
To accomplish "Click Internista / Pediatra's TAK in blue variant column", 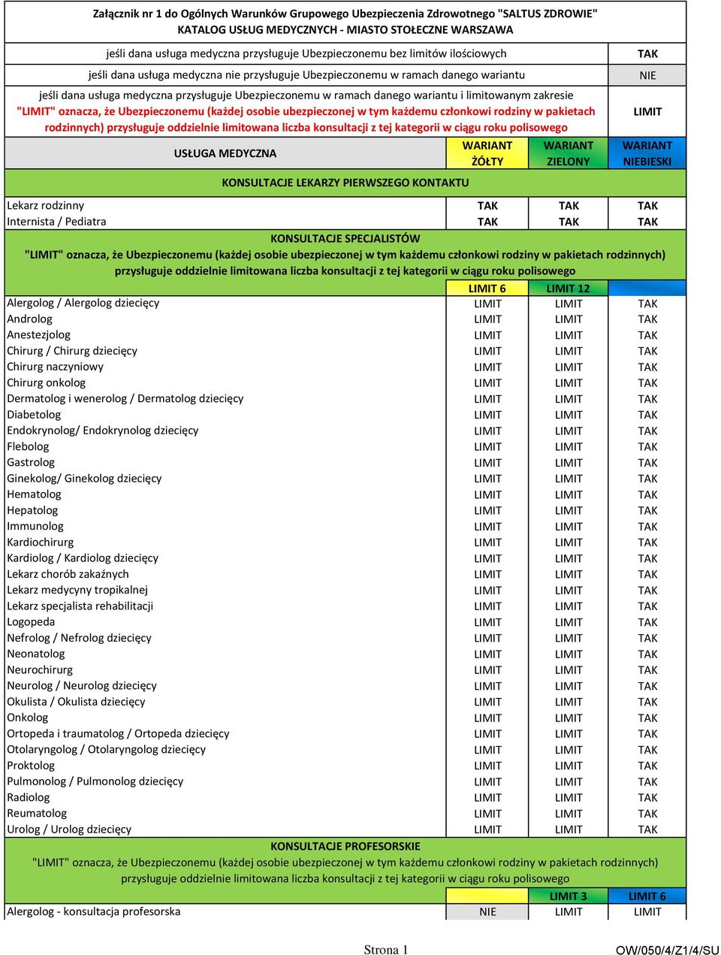I will pos(647,222).
